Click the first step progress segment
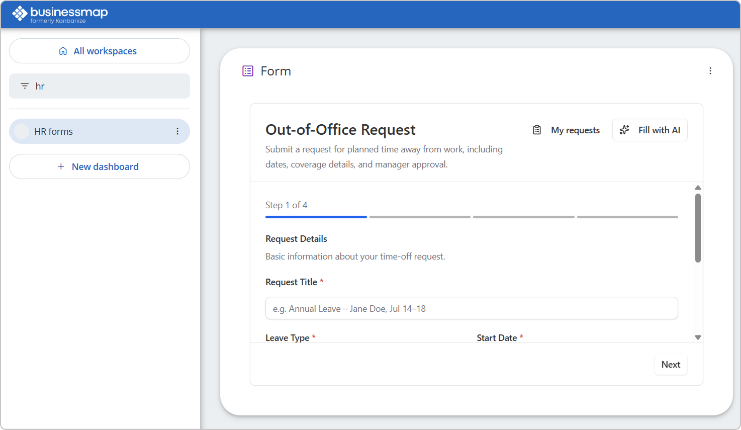 coord(316,217)
